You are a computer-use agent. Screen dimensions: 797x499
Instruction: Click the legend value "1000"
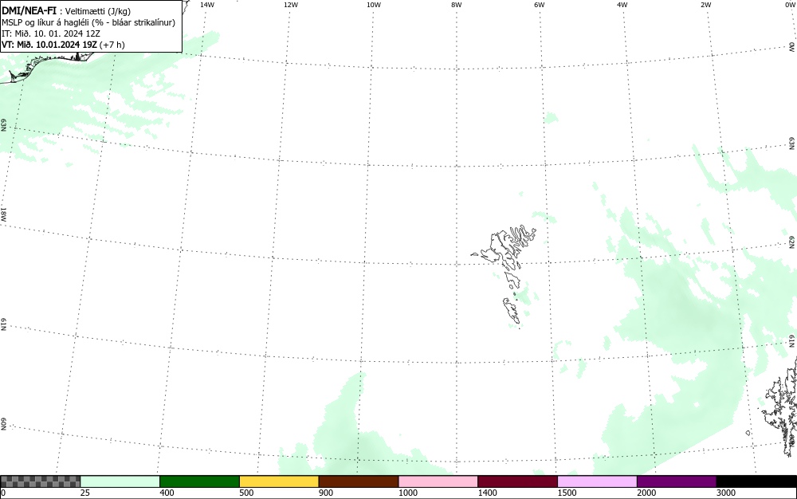(x=407, y=493)
